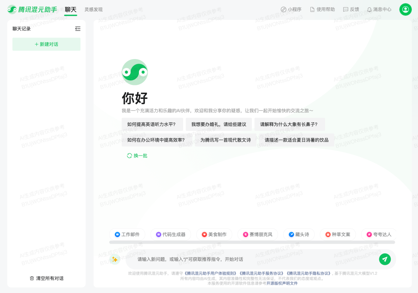Click the 腾讯混元助手 logo icon
418x293 pixels.
tap(12, 9)
